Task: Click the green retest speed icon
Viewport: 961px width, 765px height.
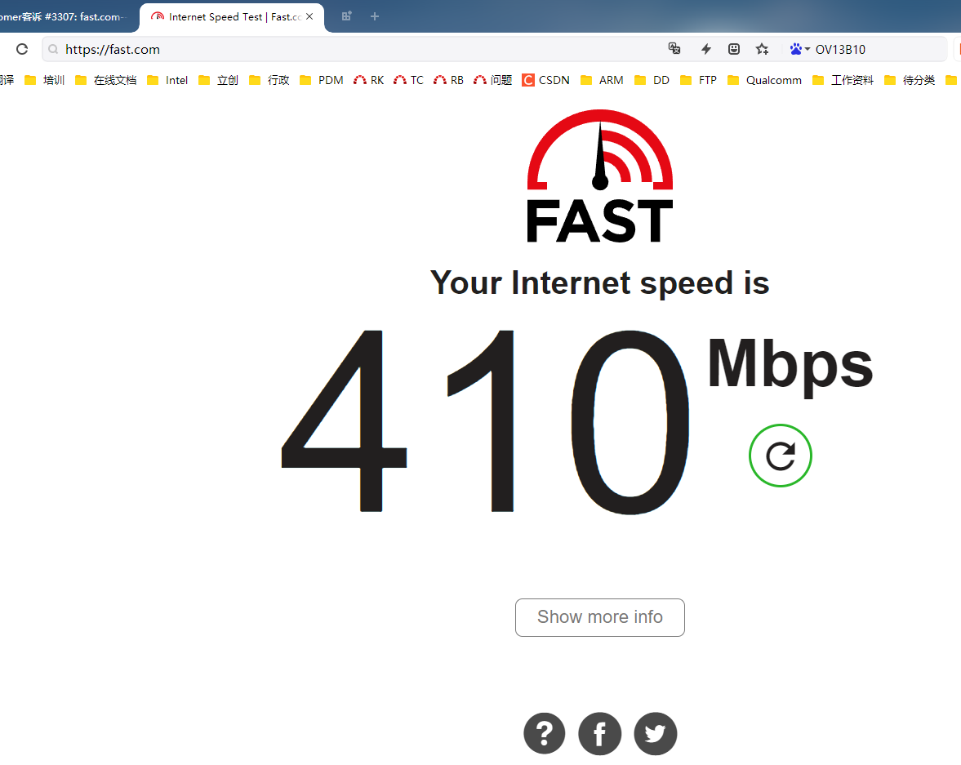Action: [781, 456]
